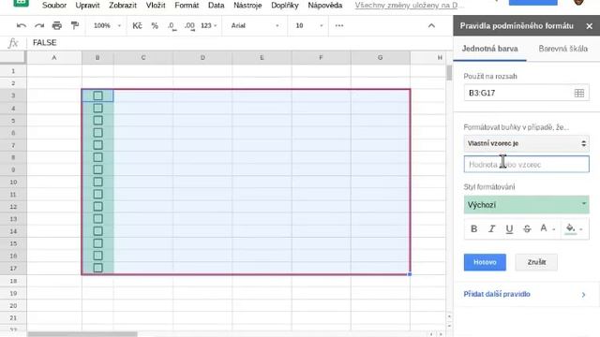Open the Vložit menu
This screenshot has height=337, width=600.
coord(156,6)
